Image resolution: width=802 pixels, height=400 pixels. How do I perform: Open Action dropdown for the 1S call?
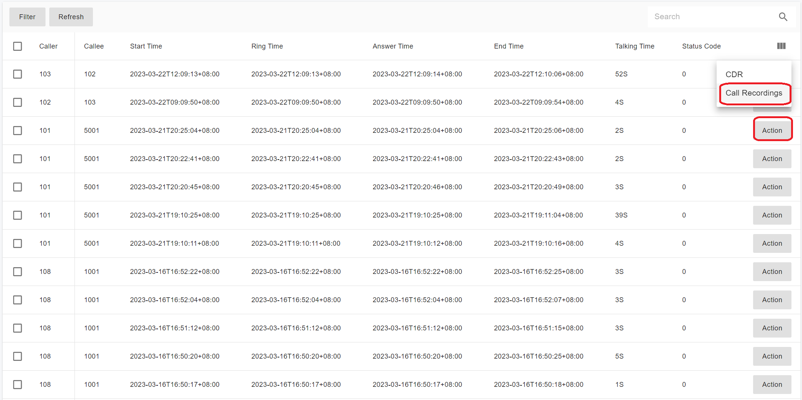(x=772, y=385)
